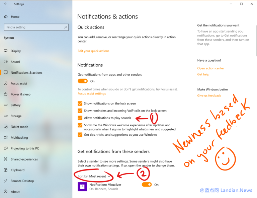Click the Edit your quick actions link
257x198 pixels.
93,51
